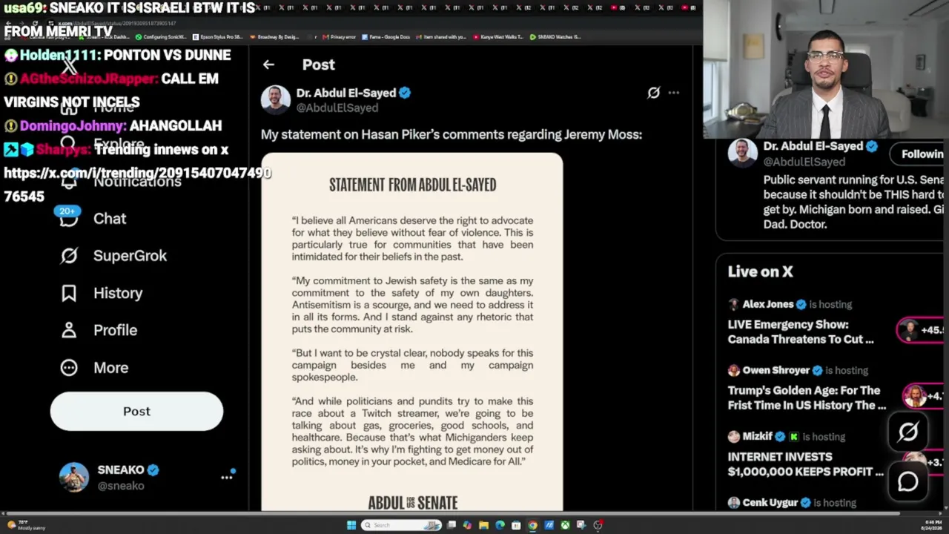Open the Grok icon on Abdul El-Sayed's post
The image size is (949, 534).
pyautogui.click(x=653, y=93)
